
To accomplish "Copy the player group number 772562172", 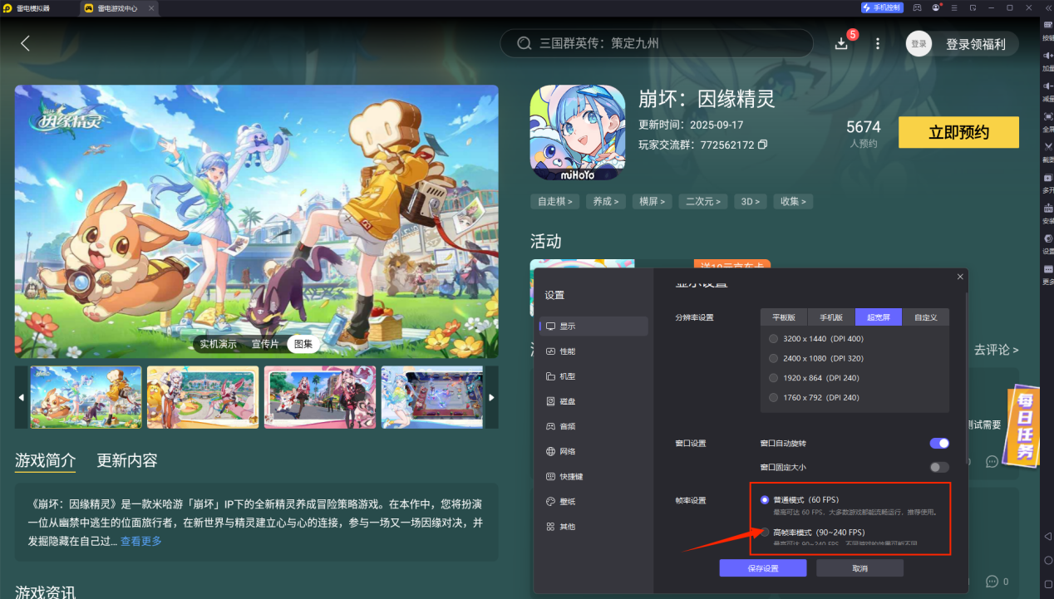I will click(762, 145).
